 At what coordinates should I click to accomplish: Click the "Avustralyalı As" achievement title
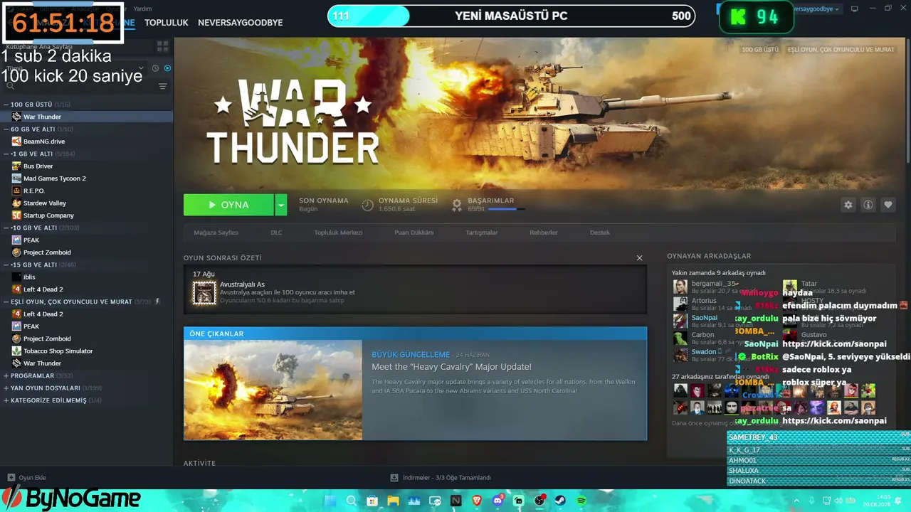242,284
